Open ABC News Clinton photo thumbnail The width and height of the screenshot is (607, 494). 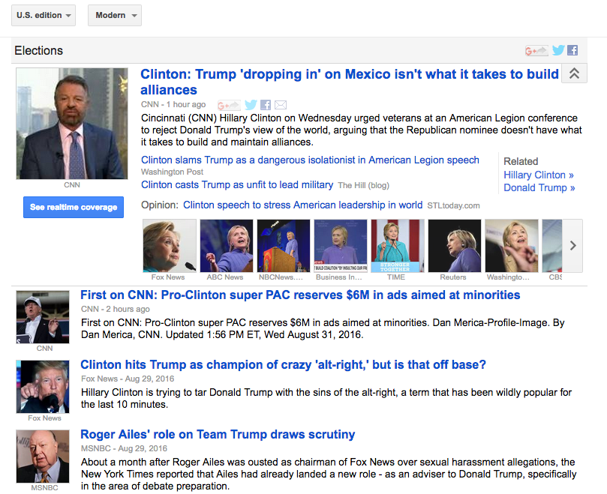pyautogui.click(x=227, y=246)
